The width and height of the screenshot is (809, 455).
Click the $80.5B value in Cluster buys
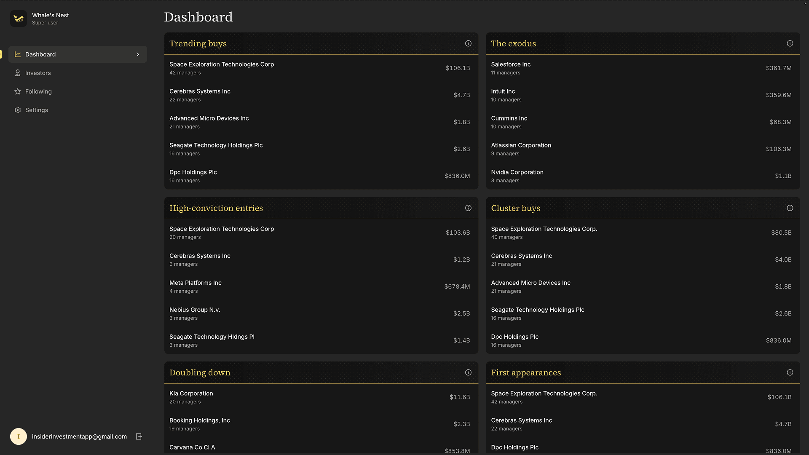click(x=781, y=233)
